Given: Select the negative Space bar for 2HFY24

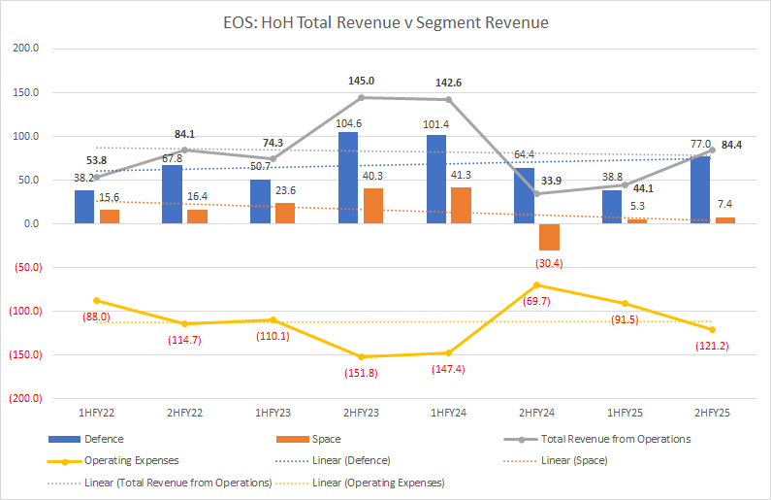Looking at the screenshot, I should [x=551, y=237].
